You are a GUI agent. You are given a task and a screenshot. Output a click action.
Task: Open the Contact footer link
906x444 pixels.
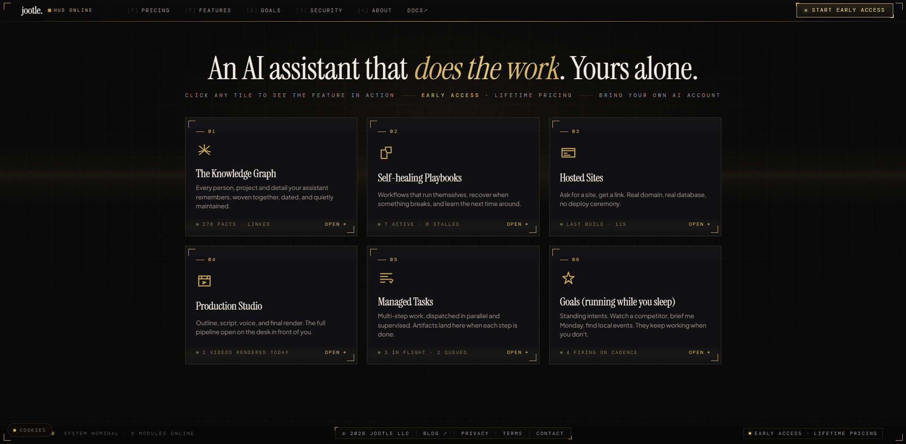[x=550, y=434]
